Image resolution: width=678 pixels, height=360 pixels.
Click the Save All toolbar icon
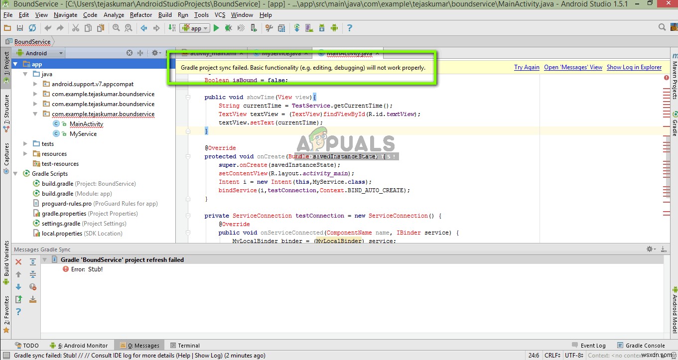20,28
